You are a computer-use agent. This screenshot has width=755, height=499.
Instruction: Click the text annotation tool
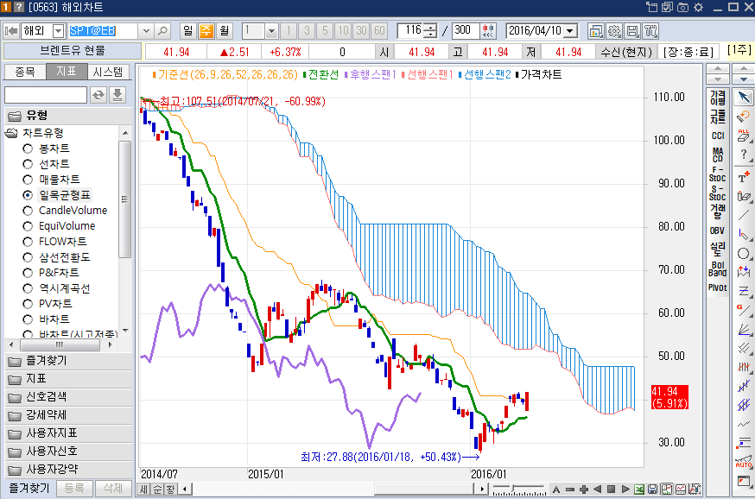[x=743, y=175]
